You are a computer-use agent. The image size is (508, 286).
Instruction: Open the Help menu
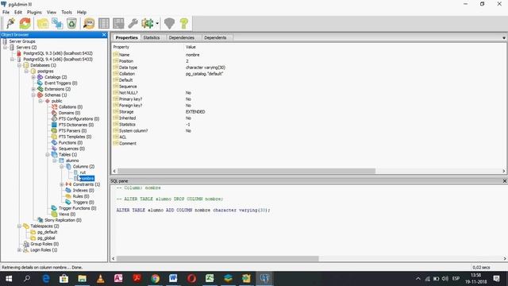point(82,12)
